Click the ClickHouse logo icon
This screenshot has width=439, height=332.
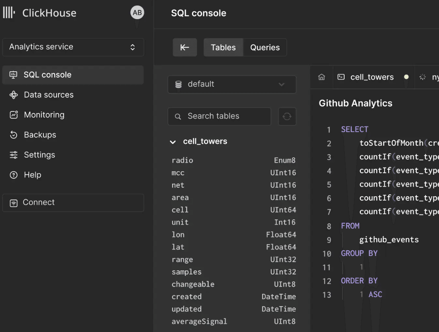[x=9, y=13]
